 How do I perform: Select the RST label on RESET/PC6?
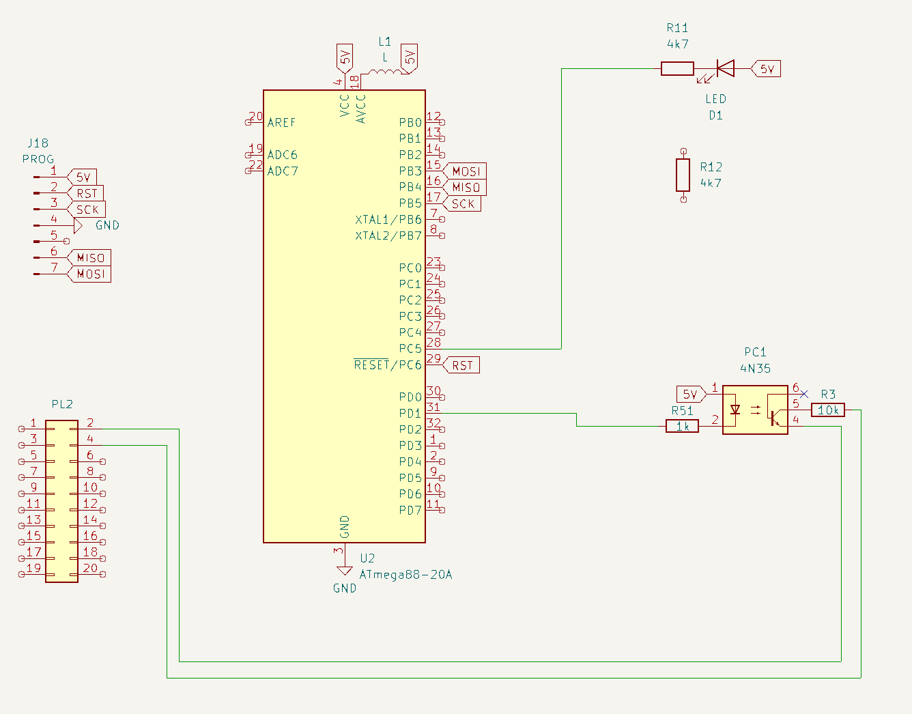point(461,365)
